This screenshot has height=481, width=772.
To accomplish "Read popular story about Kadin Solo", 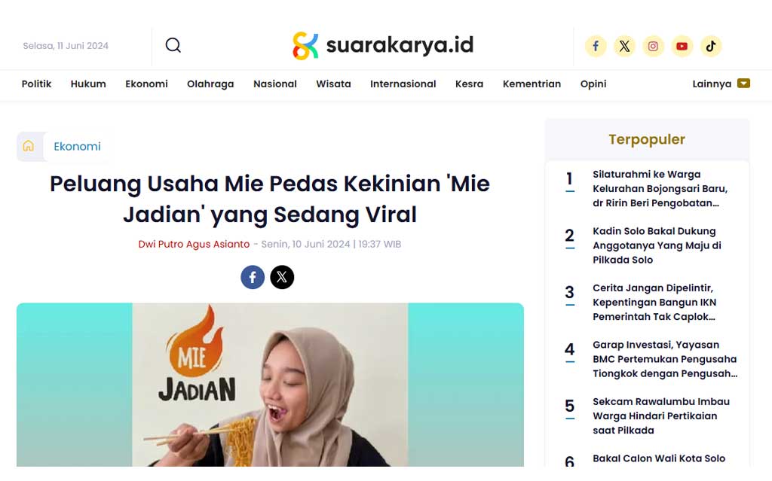I will [x=657, y=245].
